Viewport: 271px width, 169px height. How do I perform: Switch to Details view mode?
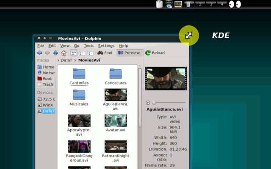tap(82, 53)
